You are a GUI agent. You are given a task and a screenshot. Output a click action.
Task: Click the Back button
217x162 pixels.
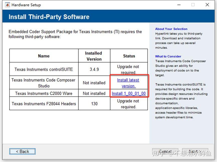click(22, 151)
